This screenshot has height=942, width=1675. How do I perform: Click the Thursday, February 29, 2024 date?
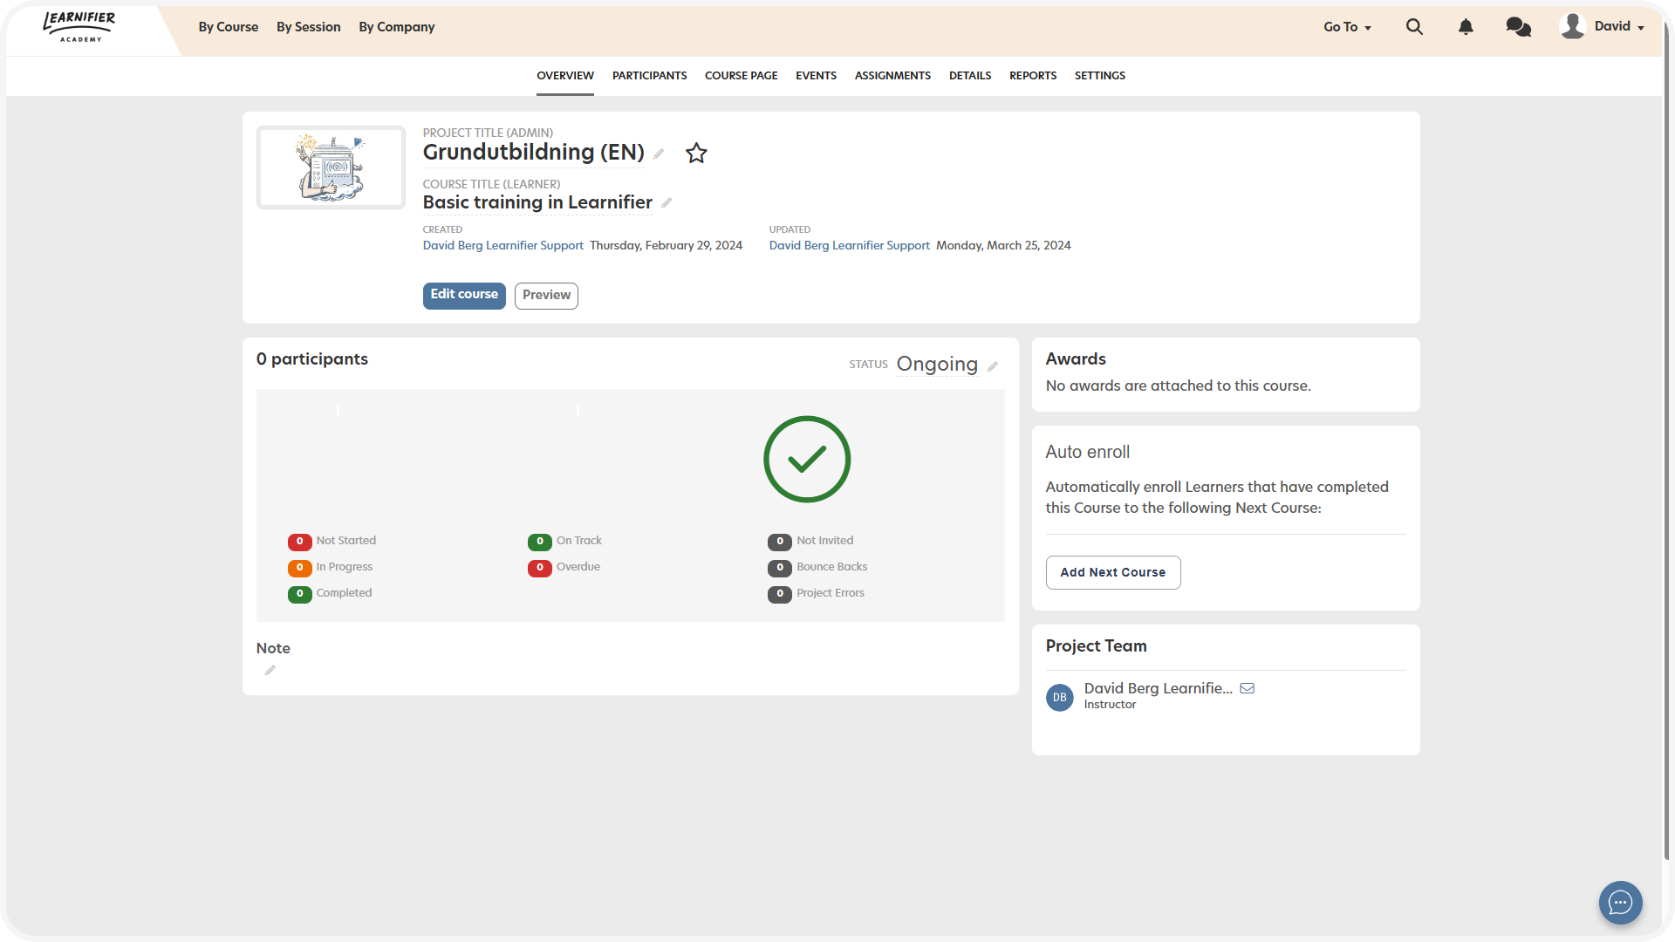click(667, 246)
